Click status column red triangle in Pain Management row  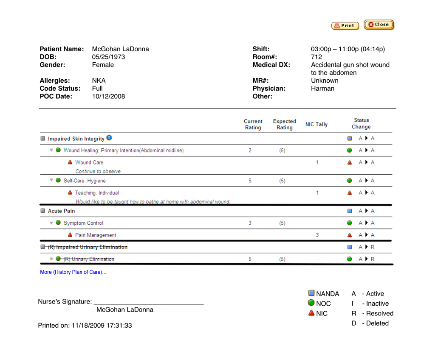[x=350, y=235]
